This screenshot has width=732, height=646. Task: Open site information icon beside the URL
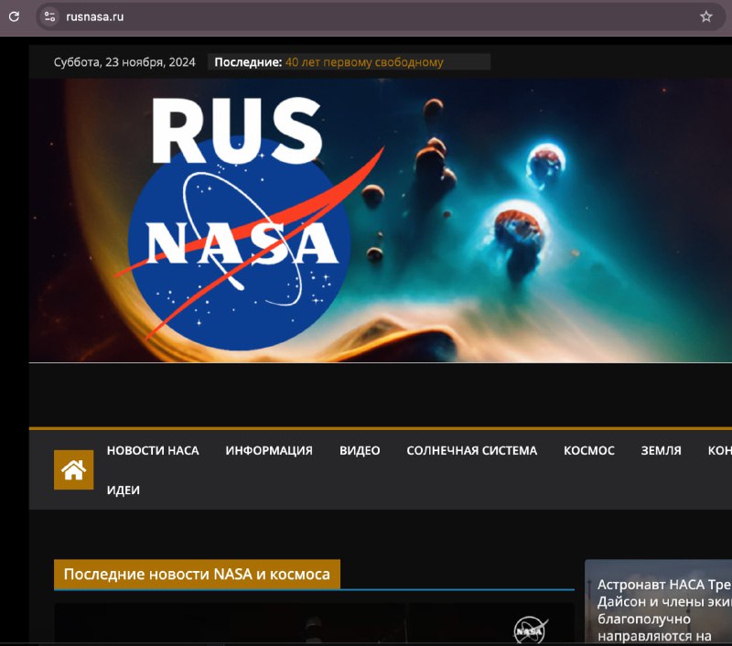(50, 16)
